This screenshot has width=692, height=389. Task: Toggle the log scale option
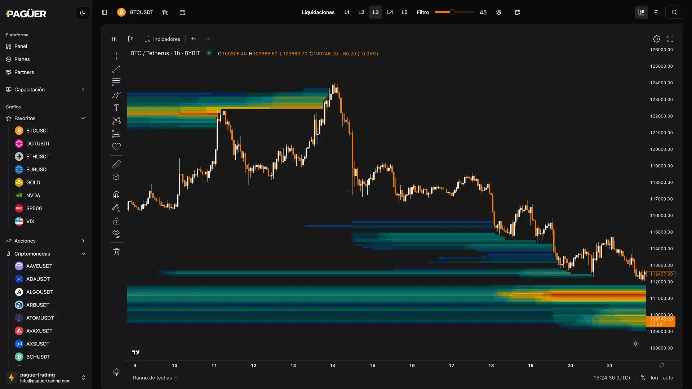click(654, 377)
